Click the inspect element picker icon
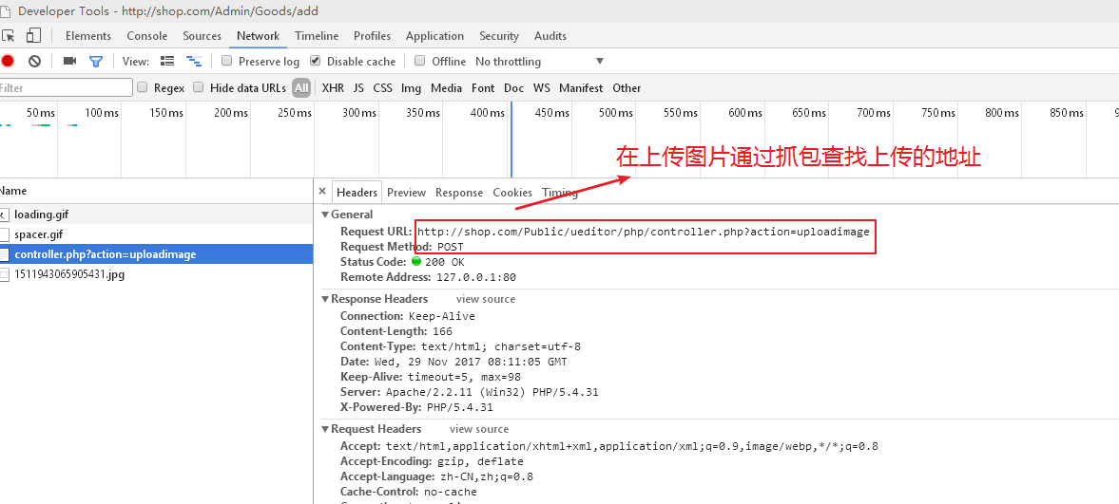Image resolution: width=1119 pixels, height=504 pixels. pyautogui.click(x=9, y=36)
